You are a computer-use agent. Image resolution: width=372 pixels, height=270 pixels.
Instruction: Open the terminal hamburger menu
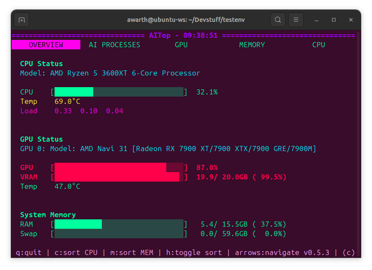coord(296,20)
